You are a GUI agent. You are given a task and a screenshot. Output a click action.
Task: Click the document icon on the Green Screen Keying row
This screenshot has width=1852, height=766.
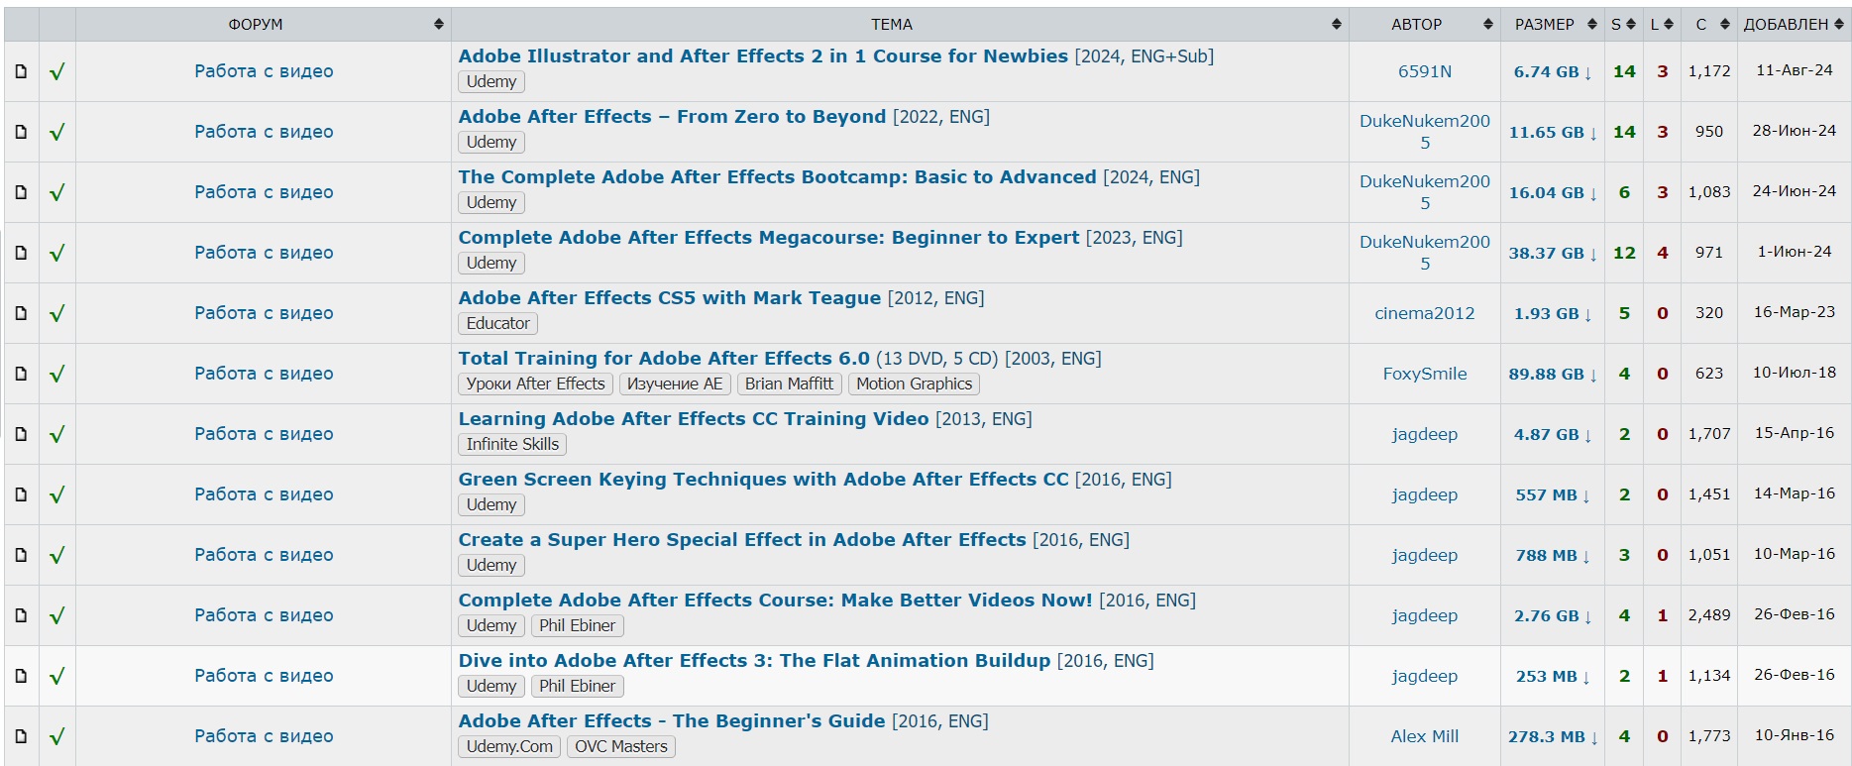click(x=21, y=494)
